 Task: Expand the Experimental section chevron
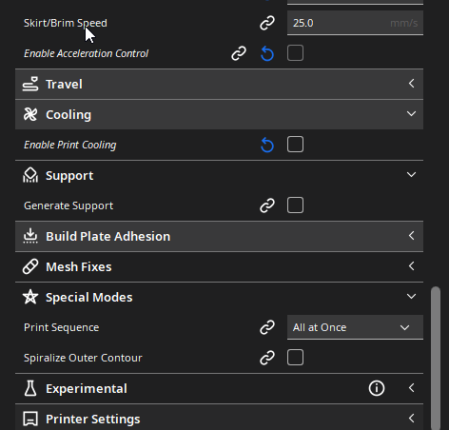coord(411,388)
